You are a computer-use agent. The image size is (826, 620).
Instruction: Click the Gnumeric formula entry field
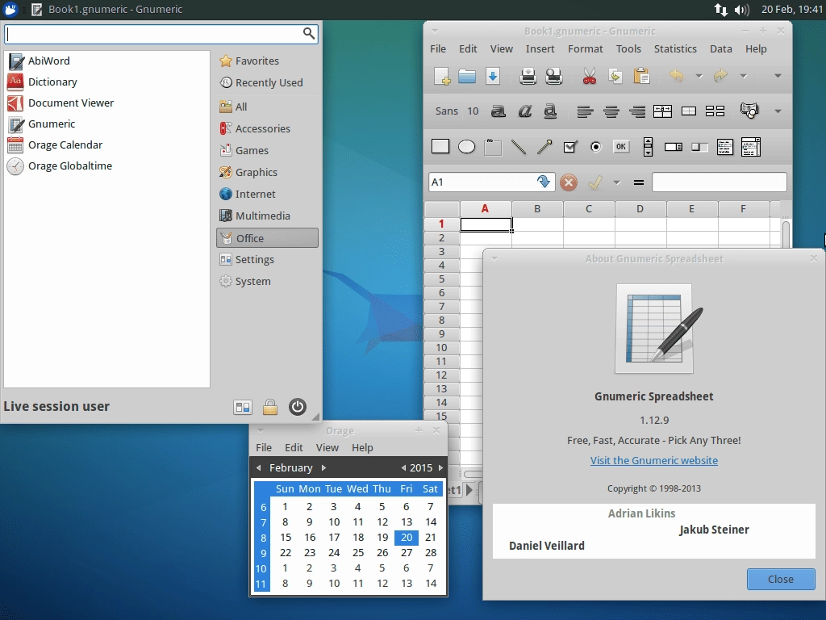[x=719, y=182]
